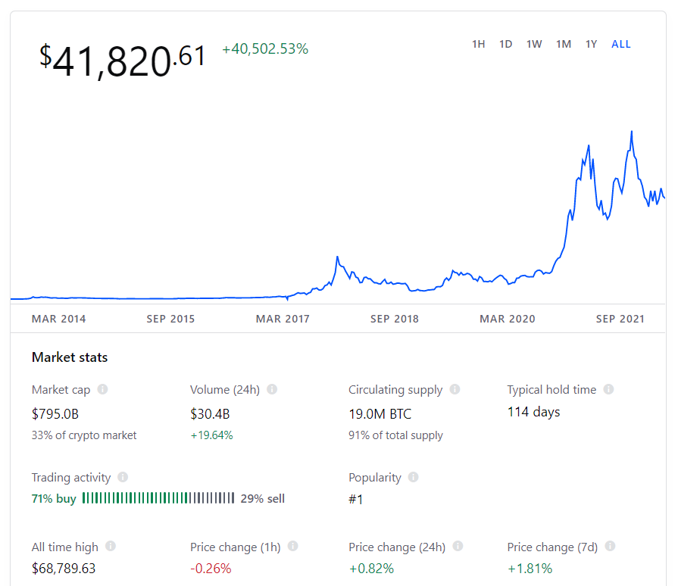Image resolution: width=678 pixels, height=586 pixels.
Task: Open the Trading activity info icon
Action: click(x=123, y=477)
